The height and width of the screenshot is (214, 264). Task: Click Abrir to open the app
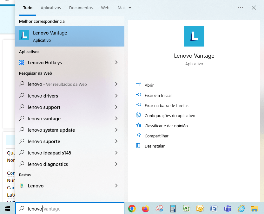pos(149,85)
